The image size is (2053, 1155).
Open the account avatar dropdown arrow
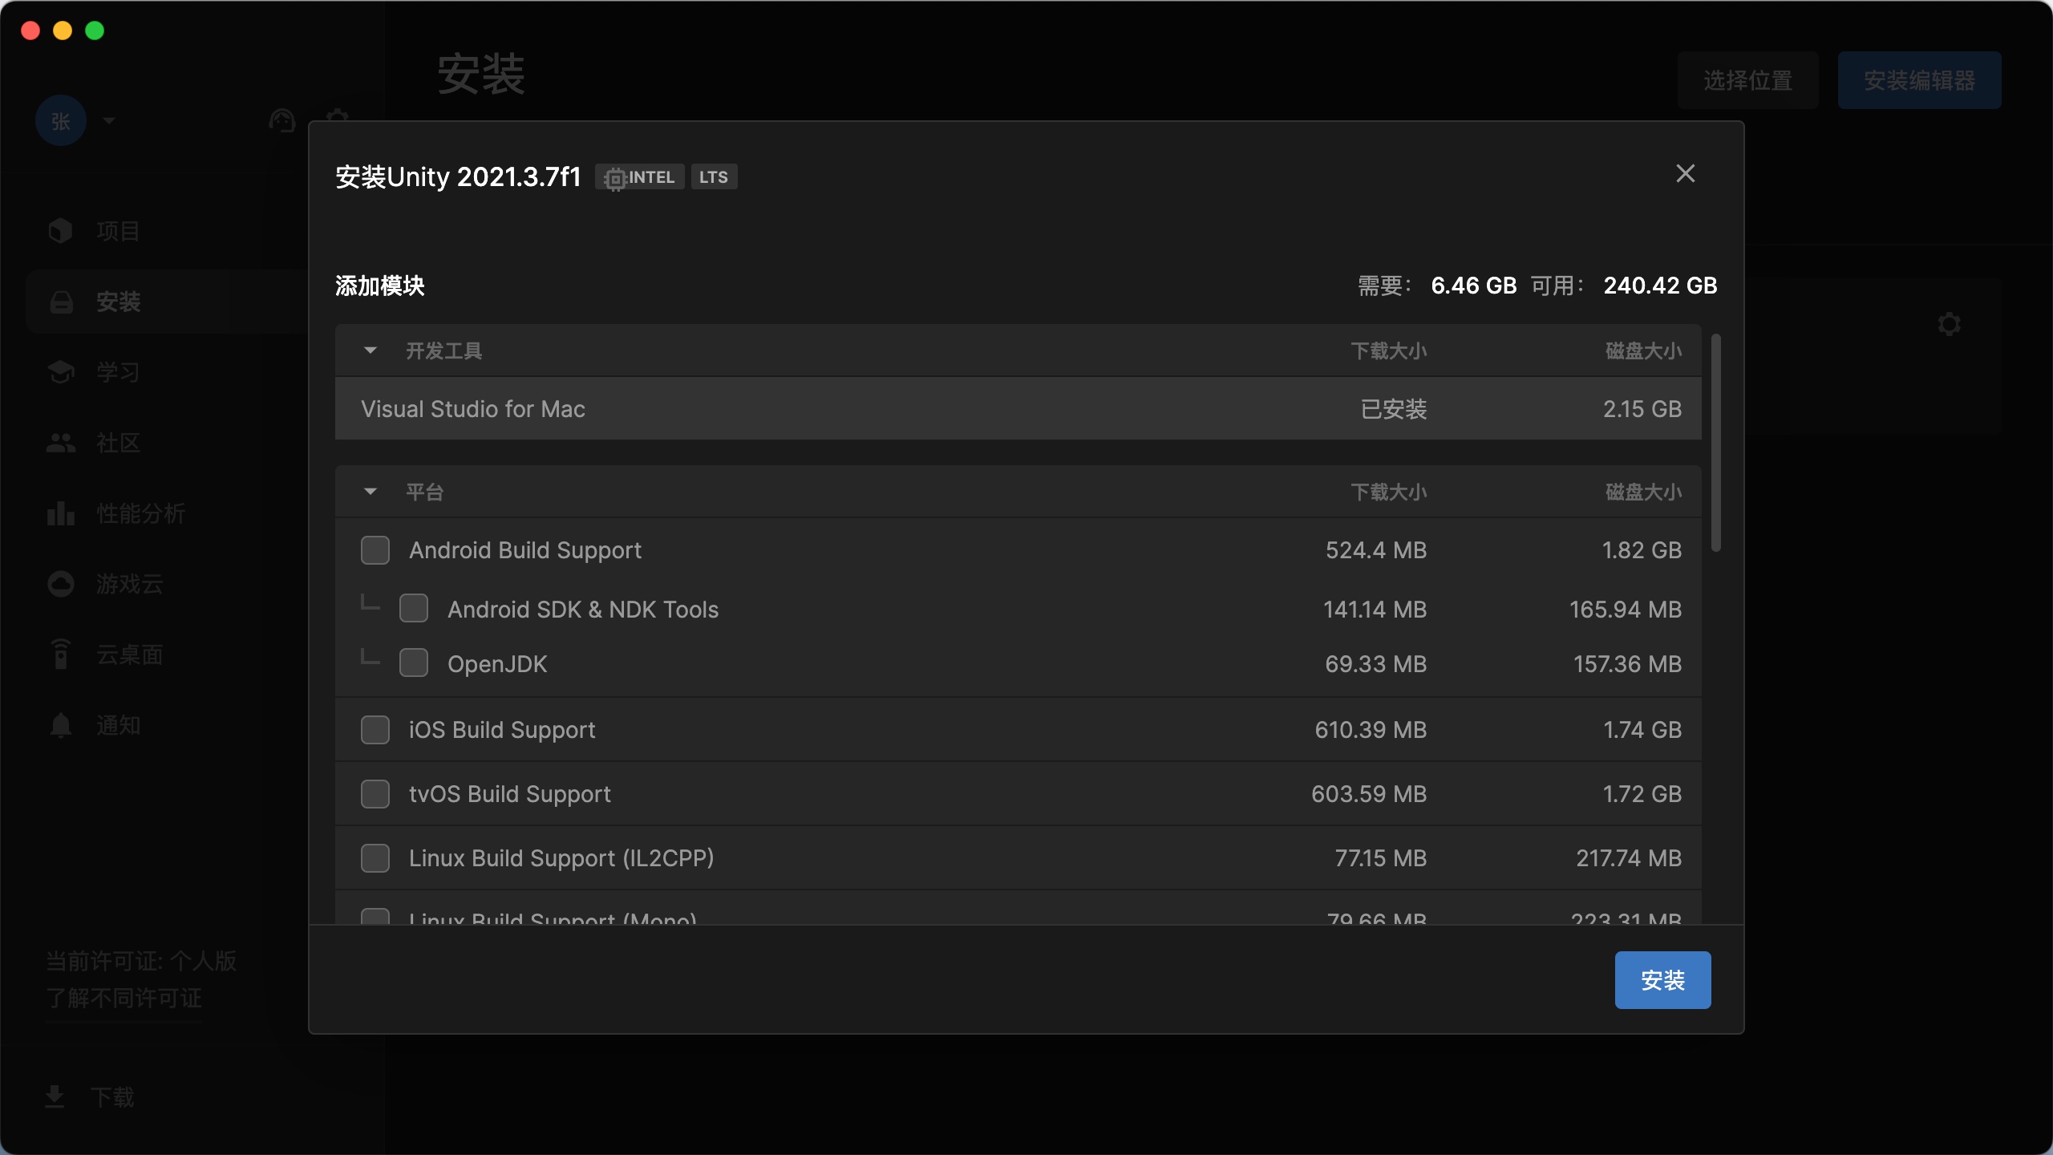coord(109,121)
